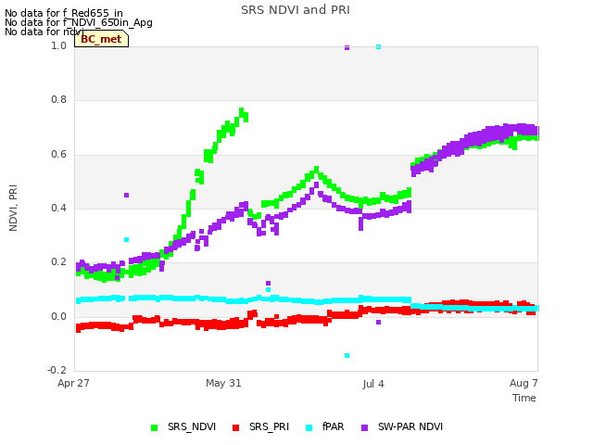Click the purple outlier point at 1.0
The height and width of the screenshot is (445, 593).
point(347,47)
